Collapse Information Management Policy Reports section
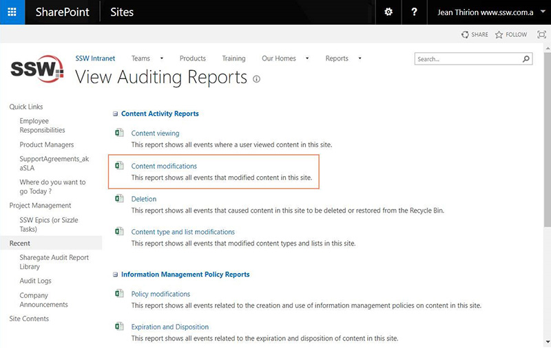Viewport: 551px width, 348px height. tap(115, 274)
